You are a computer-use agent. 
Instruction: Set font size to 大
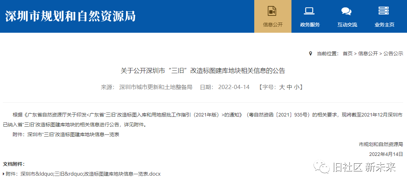(x=282, y=87)
